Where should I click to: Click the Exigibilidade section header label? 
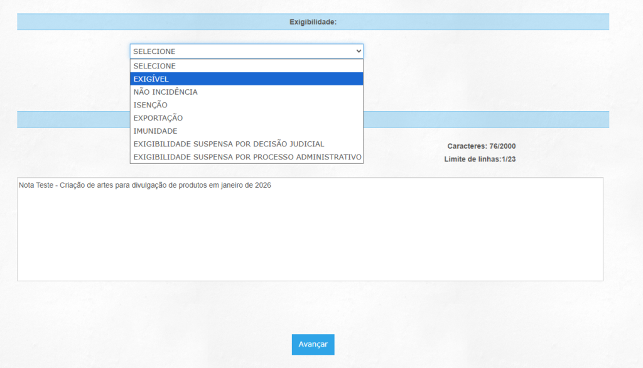pos(313,22)
